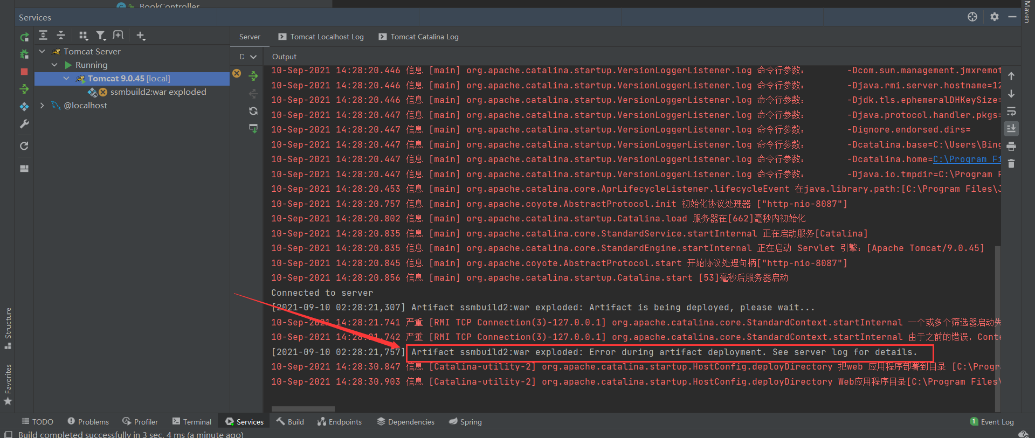Select ssmbuild2:war exploded artifact

158,92
